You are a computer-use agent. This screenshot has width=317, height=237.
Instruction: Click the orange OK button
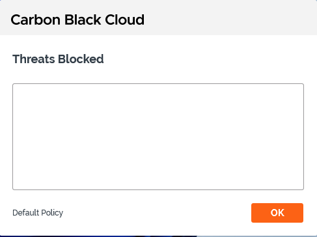tap(277, 213)
